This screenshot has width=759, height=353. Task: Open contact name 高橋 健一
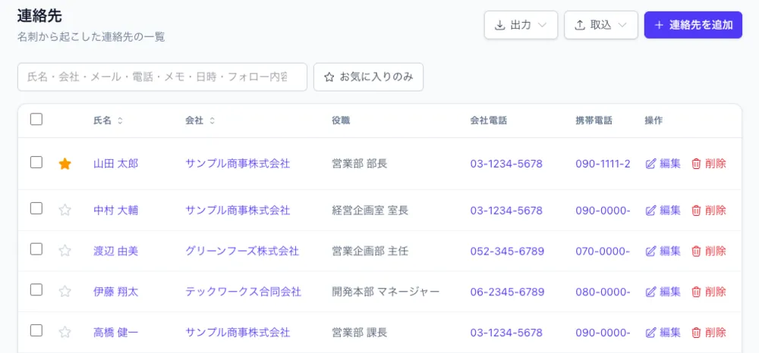(115, 333)
